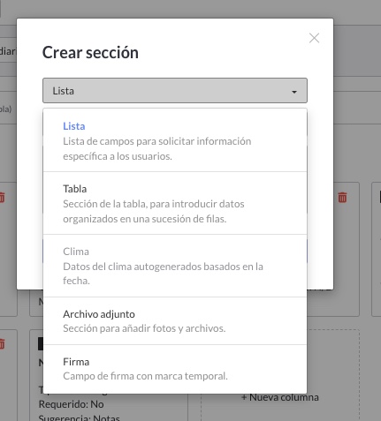Click the partly hidden trash icon beside Archivo adjunto
The width and height of the screenshot is (381, 421).
(x=2, y=343)
